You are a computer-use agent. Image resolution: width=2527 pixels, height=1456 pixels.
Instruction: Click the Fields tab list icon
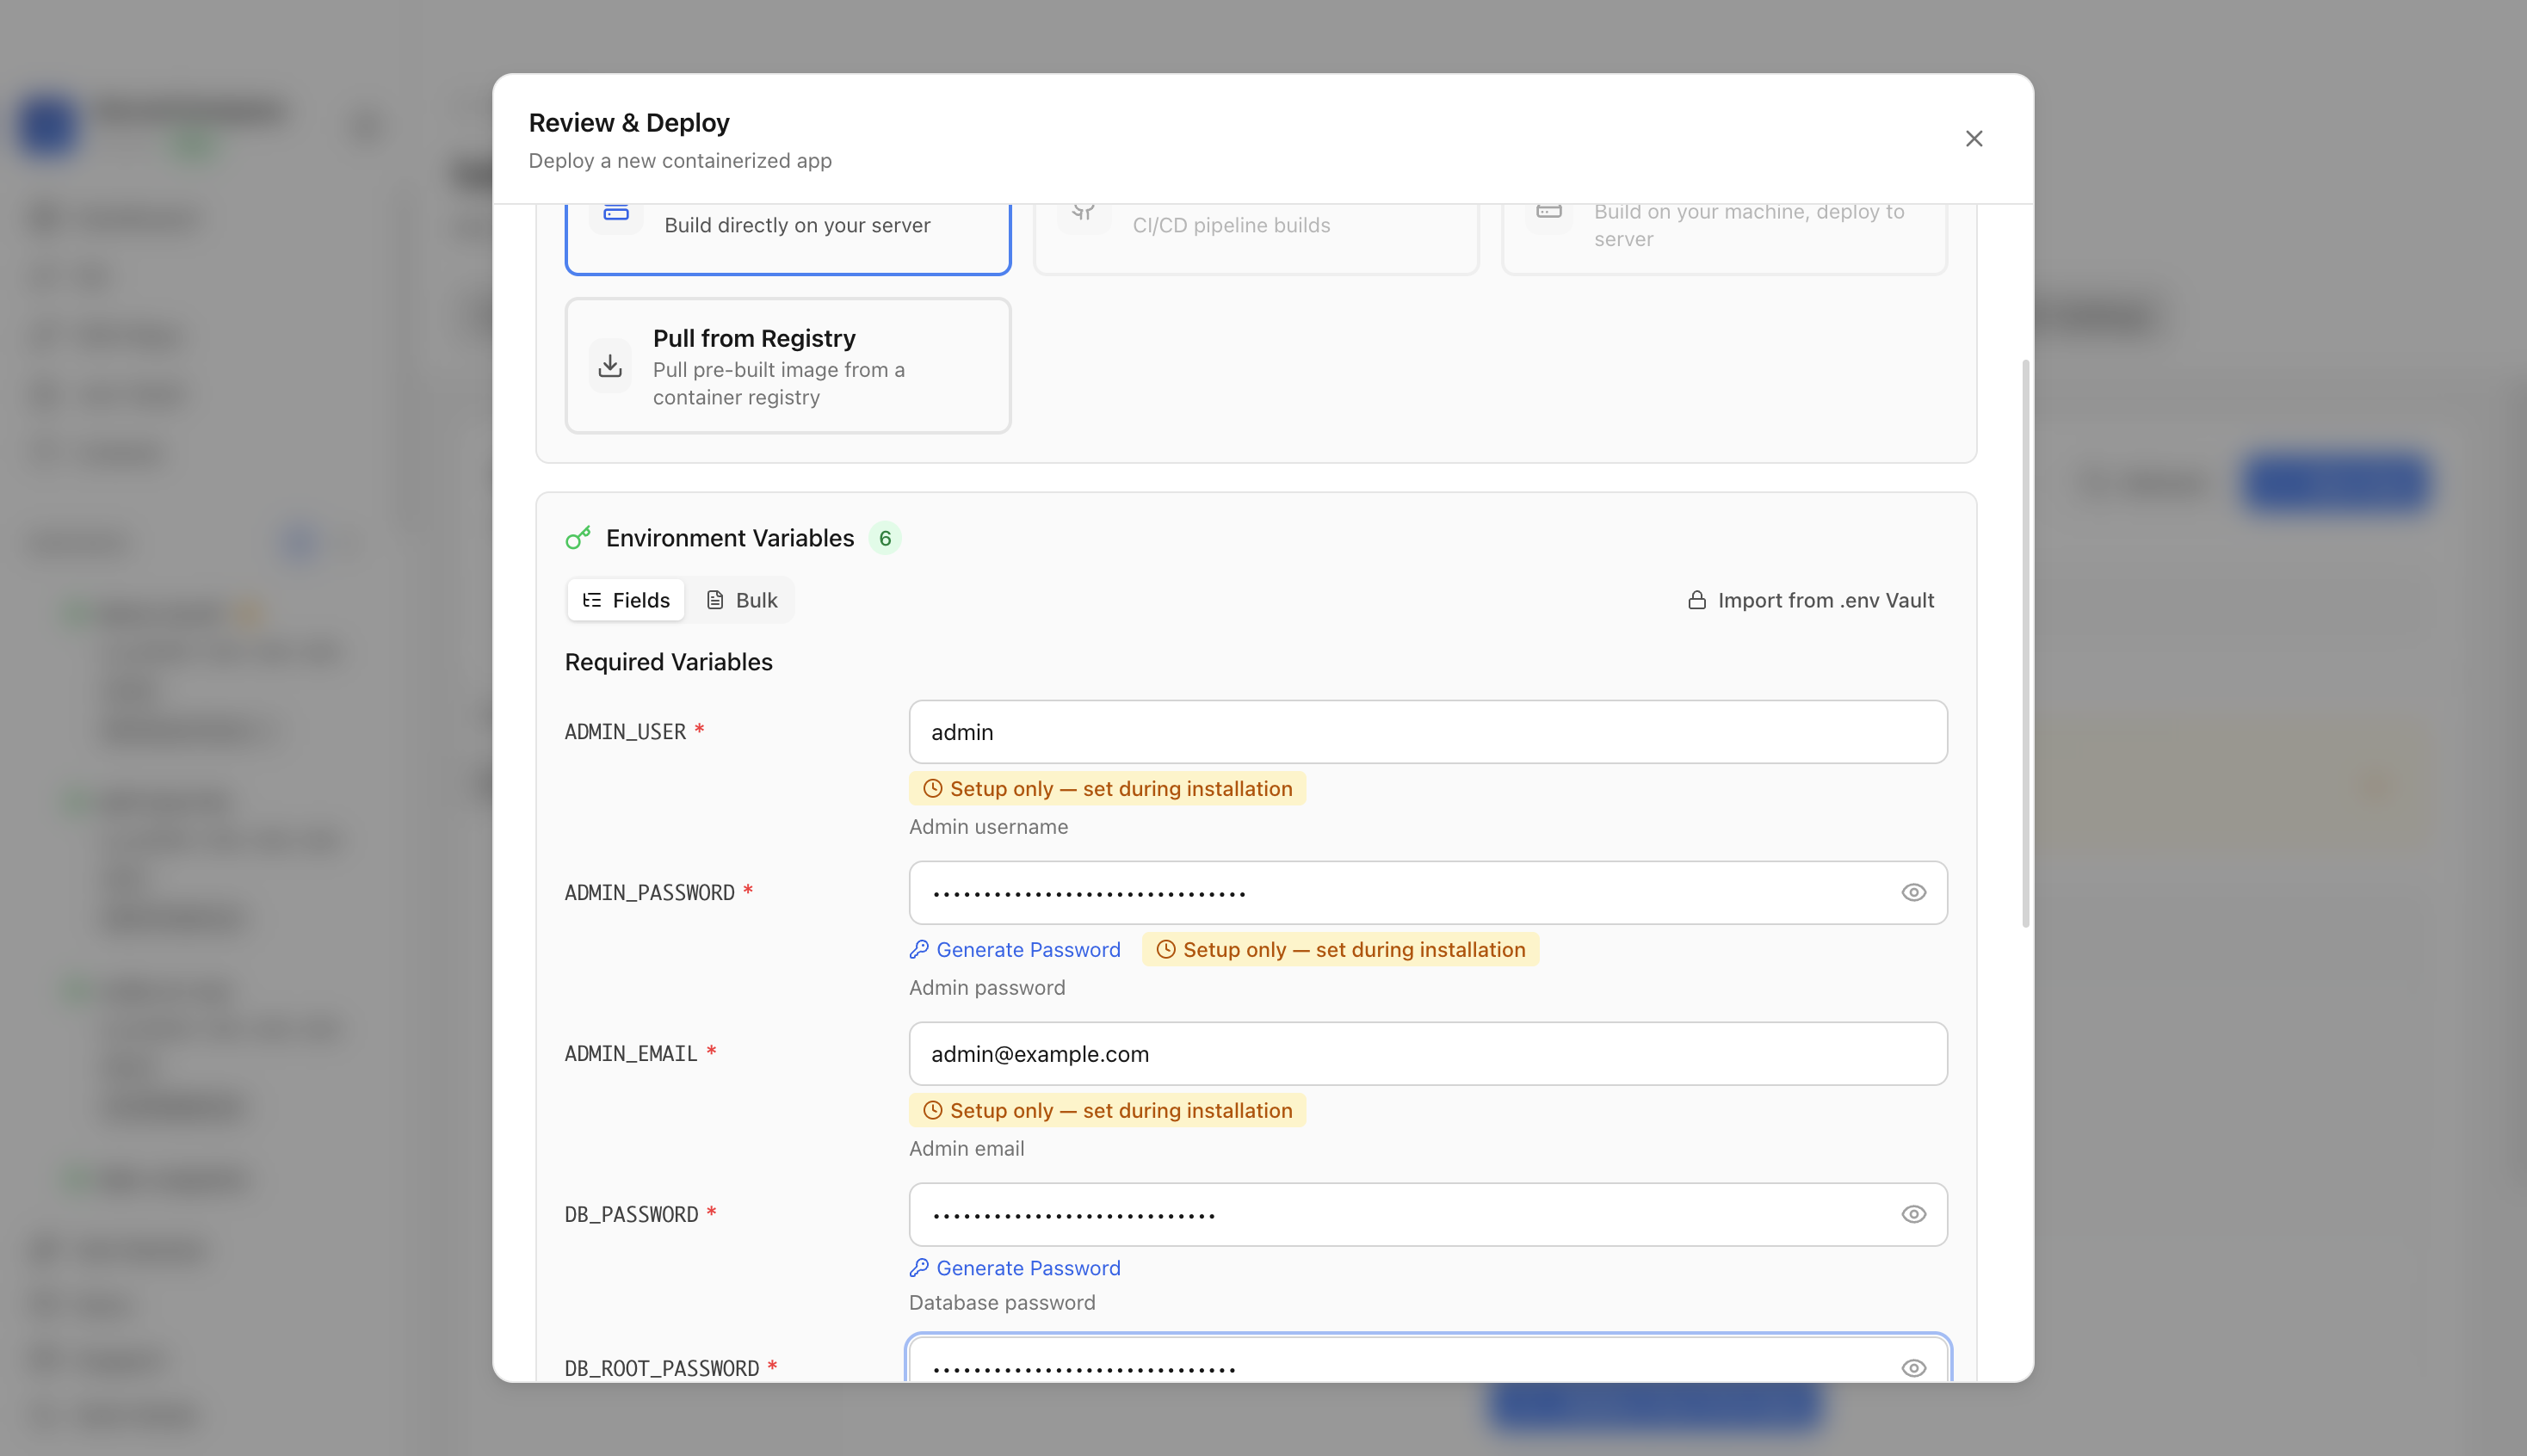point(592,600)
